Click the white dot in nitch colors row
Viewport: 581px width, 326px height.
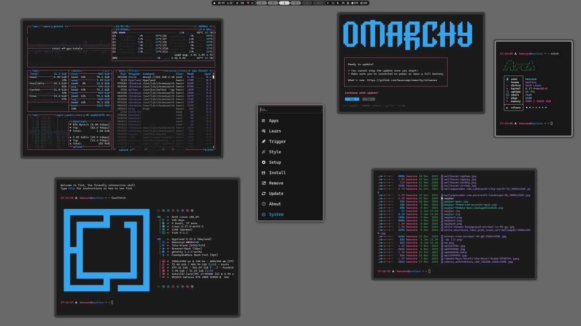click(x=527, y=108)
